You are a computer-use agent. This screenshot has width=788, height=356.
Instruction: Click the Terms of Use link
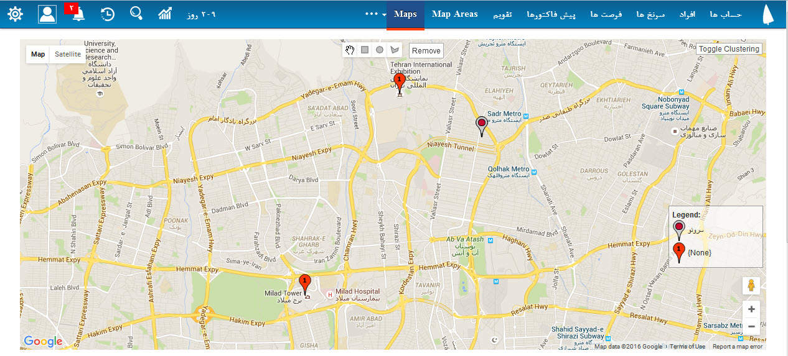point(688,347)
